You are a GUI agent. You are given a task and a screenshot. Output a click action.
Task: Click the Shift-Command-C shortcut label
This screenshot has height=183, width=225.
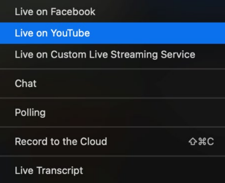click(x=201, y=141)
